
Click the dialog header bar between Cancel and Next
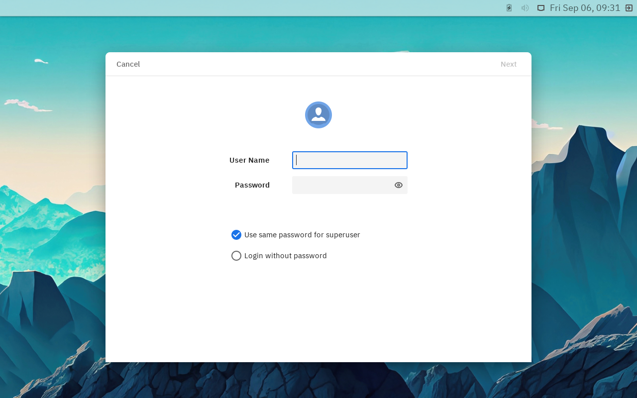[318, 64]
